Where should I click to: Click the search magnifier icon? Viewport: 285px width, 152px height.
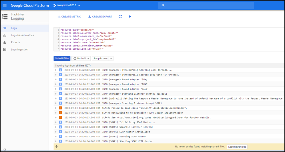pyautogui.click(x=163, y=5)
